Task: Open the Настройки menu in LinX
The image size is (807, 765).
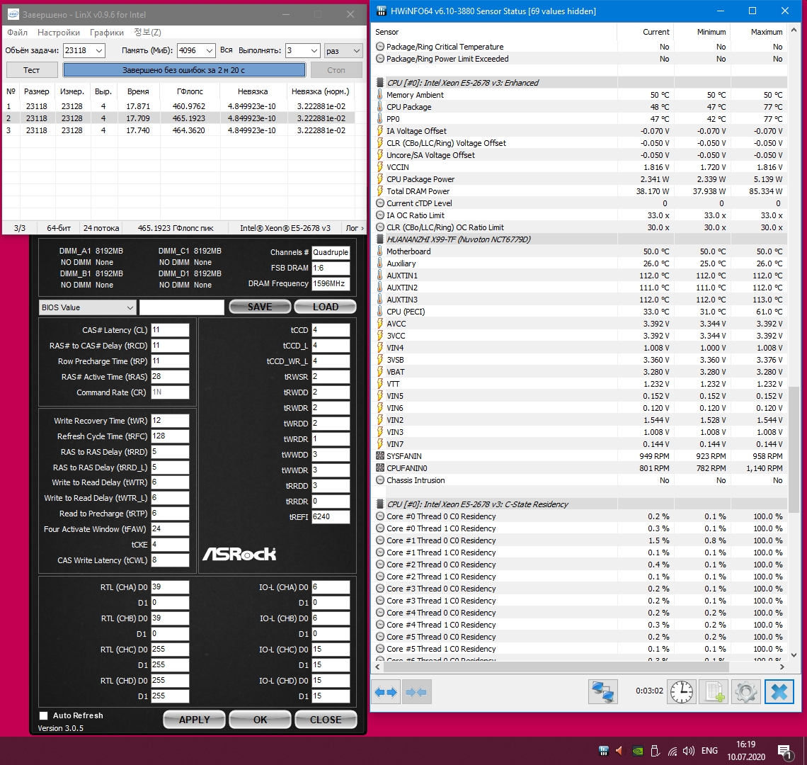Action: [58, 33]
